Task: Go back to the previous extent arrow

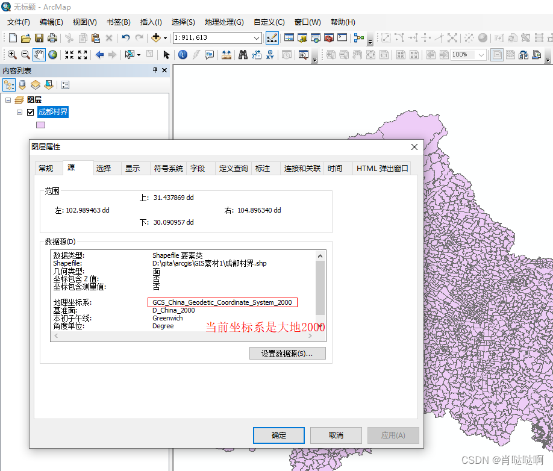Action: click(x=100, y=55)
